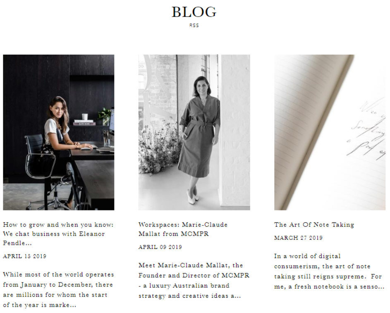This screenshot has height=313, width=390.
Task: Click the APRIL 15 2019 date
Action: pyautogui.click(x=25, y=256)
